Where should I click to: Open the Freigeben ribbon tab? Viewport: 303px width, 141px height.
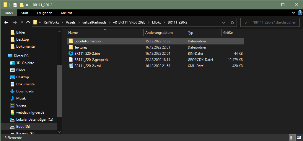click(x=45, y=13)
